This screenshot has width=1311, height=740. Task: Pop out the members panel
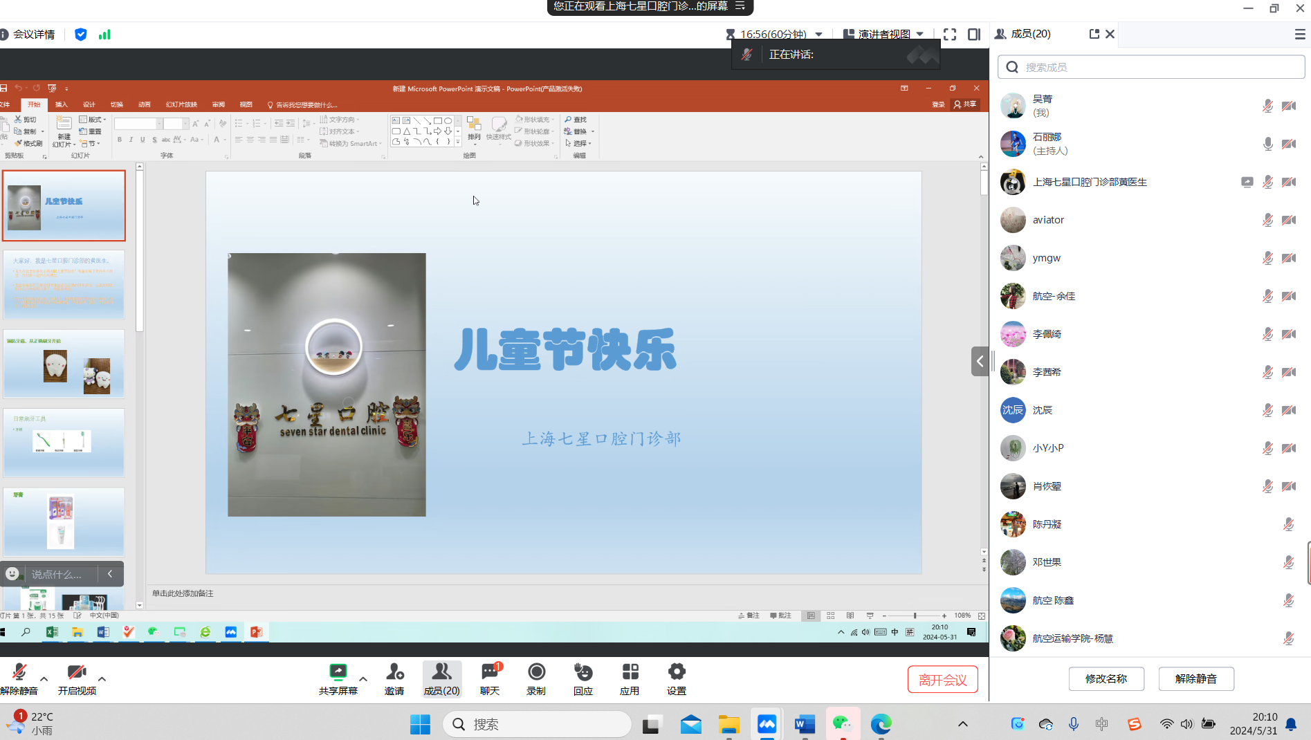point(1094,34)
